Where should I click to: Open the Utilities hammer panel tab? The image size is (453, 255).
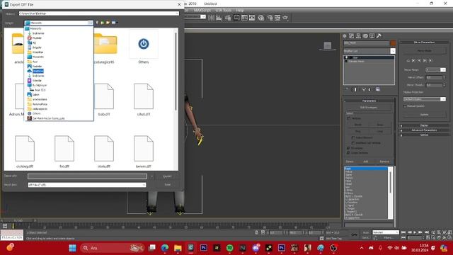379,36
